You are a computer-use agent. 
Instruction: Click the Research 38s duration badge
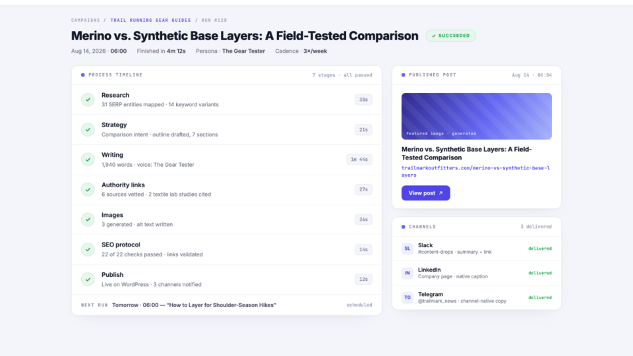tap(363, 100)
